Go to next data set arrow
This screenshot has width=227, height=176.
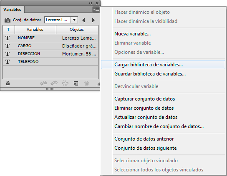point(93,20)
